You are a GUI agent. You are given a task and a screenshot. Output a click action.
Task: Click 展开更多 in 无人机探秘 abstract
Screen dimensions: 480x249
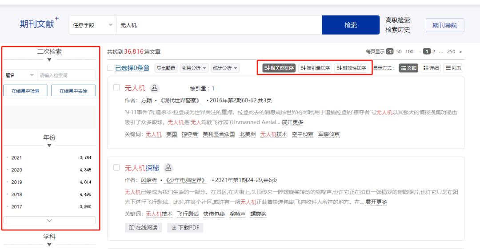point(376,202)
